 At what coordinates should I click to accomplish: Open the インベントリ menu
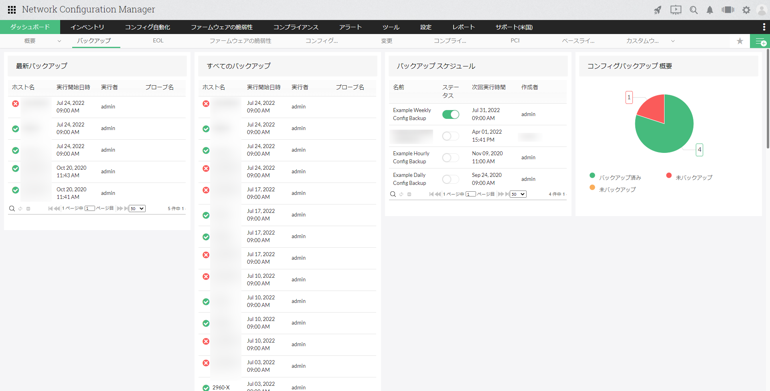(x=87, y=27)
